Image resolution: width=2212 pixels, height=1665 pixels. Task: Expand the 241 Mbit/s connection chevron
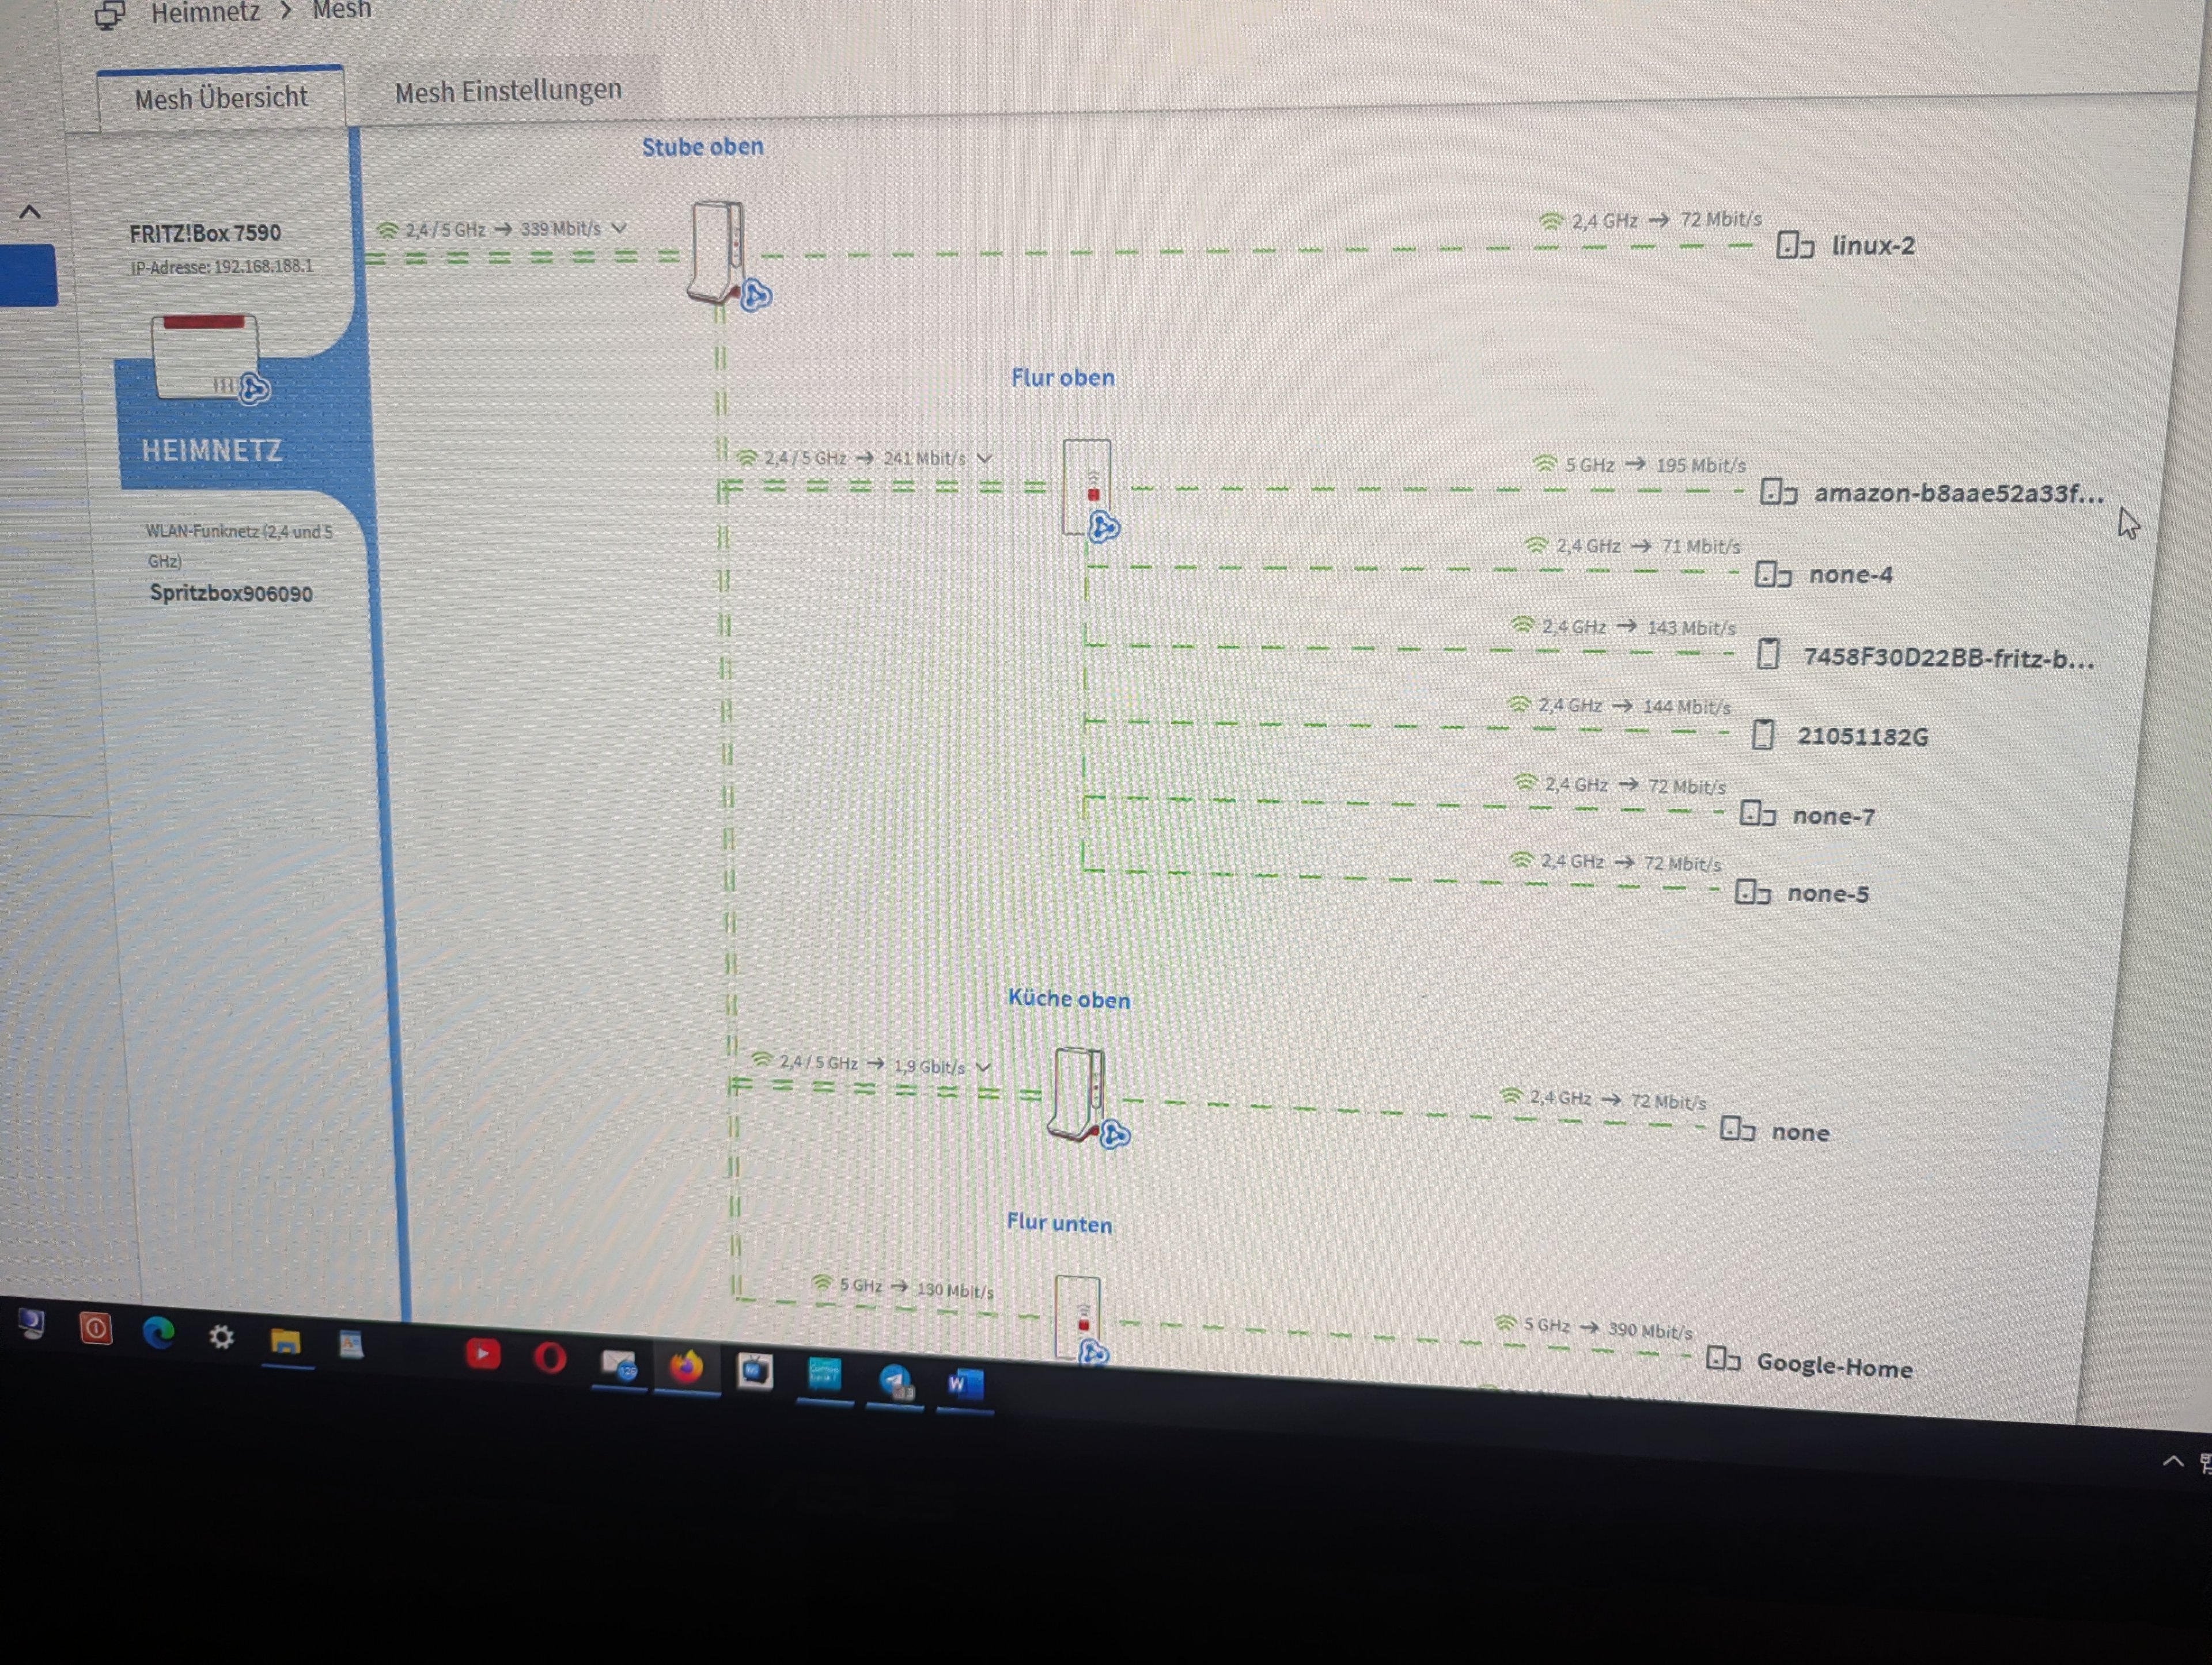coord(985,458)
